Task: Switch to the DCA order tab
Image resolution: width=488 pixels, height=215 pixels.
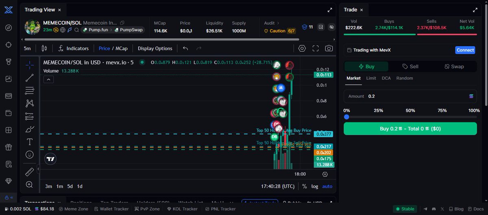Action: 386,78
